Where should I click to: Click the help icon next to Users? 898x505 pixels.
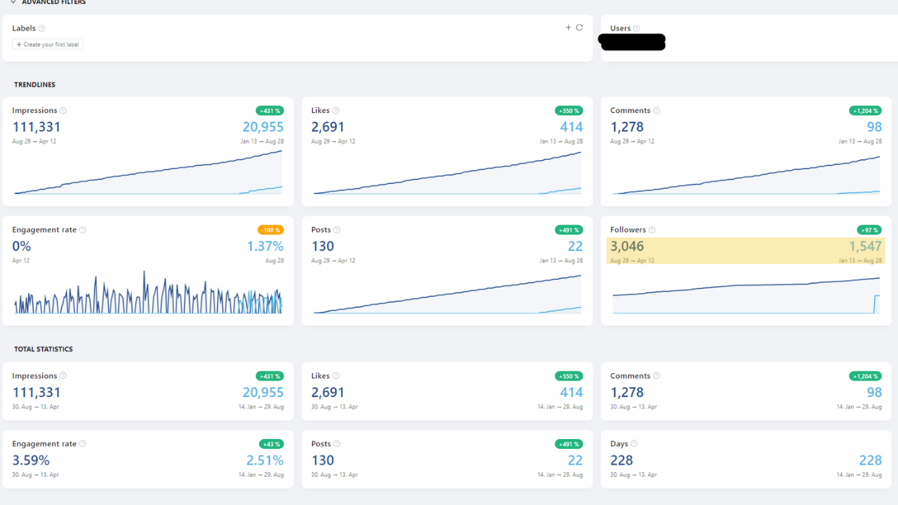point(636,29)
